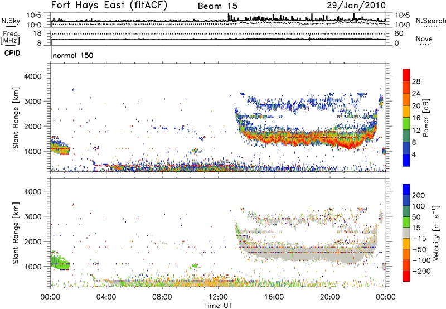Pick the gray segment of velocity colorbar
Viewport: 446px width, 309px height.
[406, 233]
